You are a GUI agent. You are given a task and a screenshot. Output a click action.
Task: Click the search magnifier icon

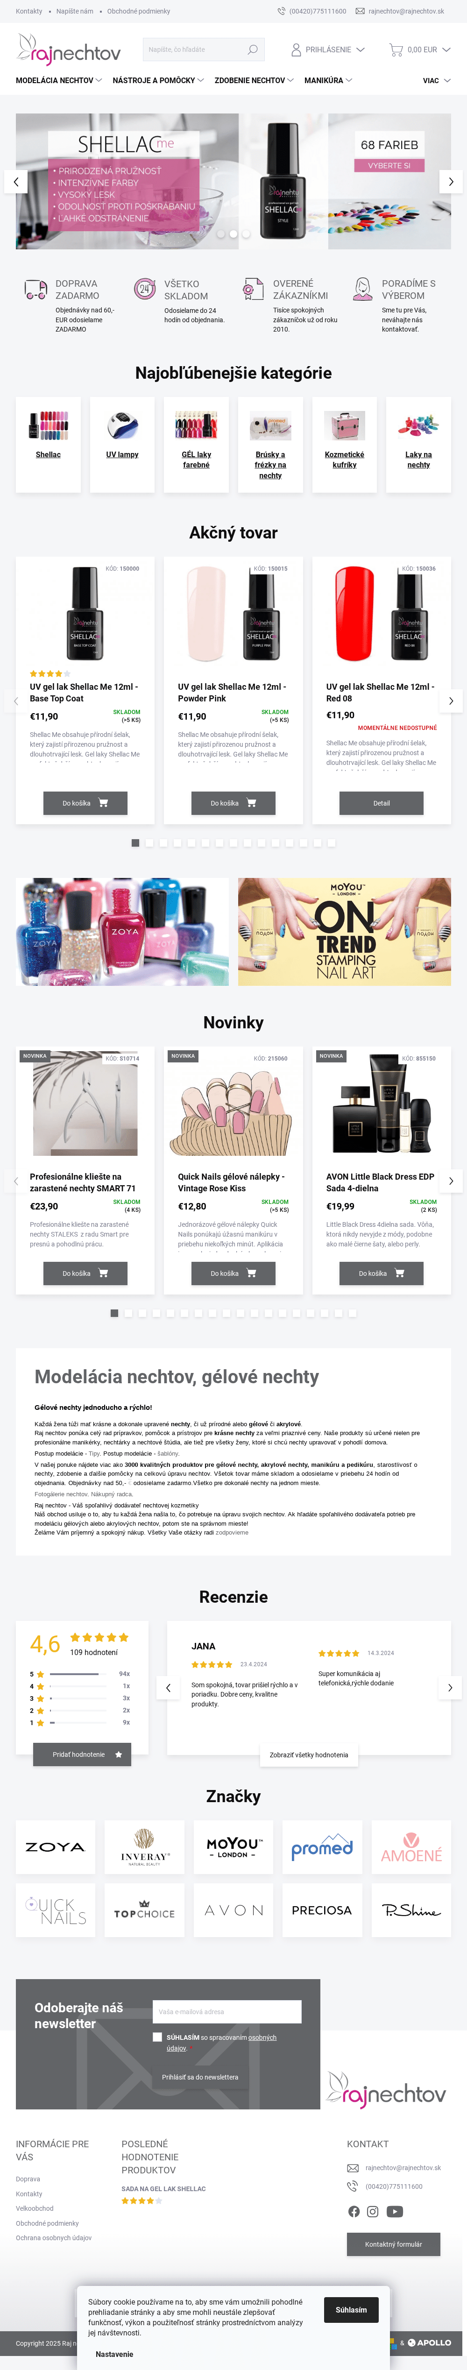point(253,50)
